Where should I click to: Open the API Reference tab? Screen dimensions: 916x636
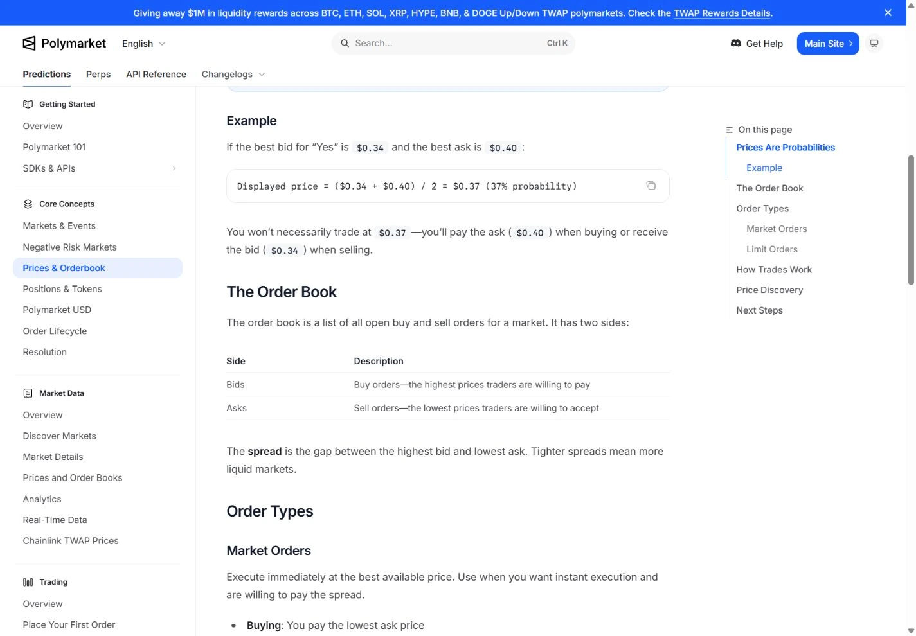(156, 75)
